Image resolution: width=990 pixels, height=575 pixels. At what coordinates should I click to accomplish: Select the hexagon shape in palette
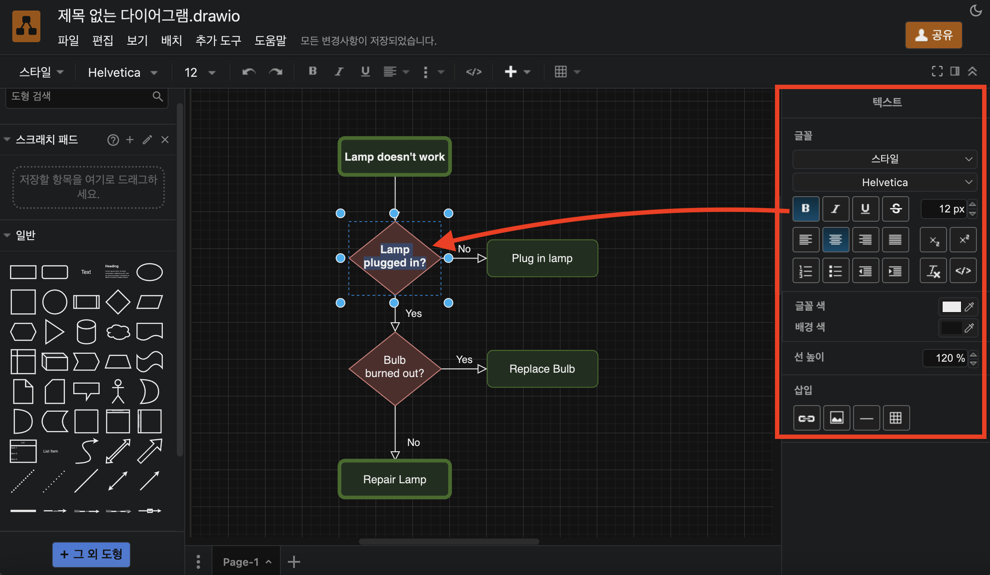tap(23, 332)
